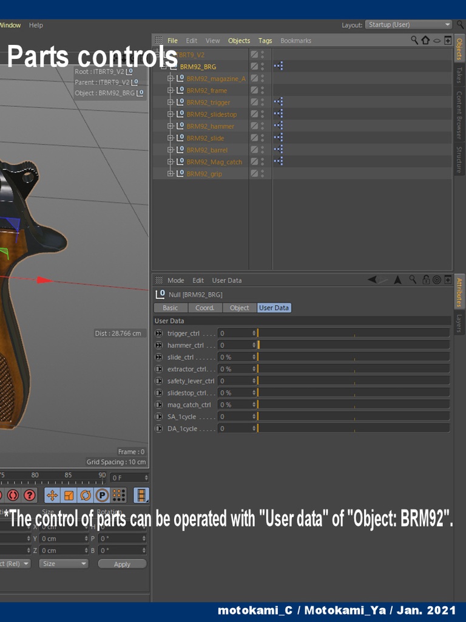Screen dimensions: 466x622
Task: Open the Size dropdown in Coordinates manager
Action: click(63, 564)
